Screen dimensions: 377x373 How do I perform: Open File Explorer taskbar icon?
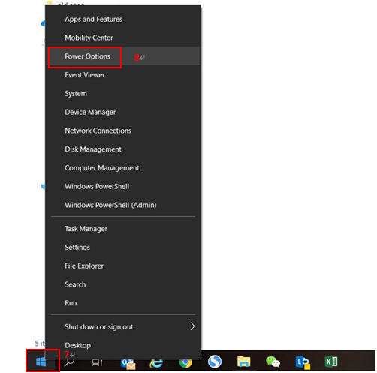click(x=243, y=362)
